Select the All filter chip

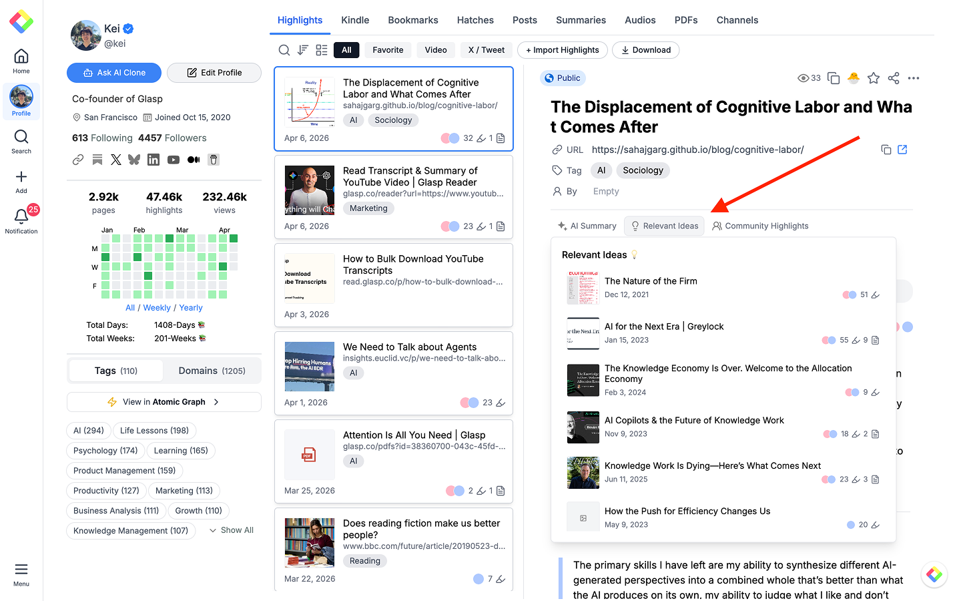click(x=346, y=50)
